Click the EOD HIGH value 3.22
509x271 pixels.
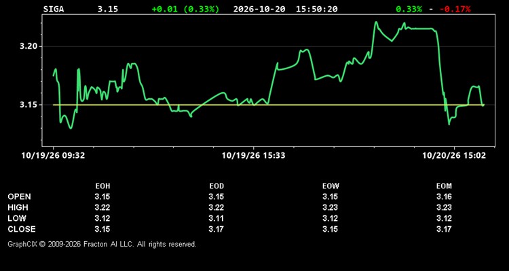[x=216, y=207]
